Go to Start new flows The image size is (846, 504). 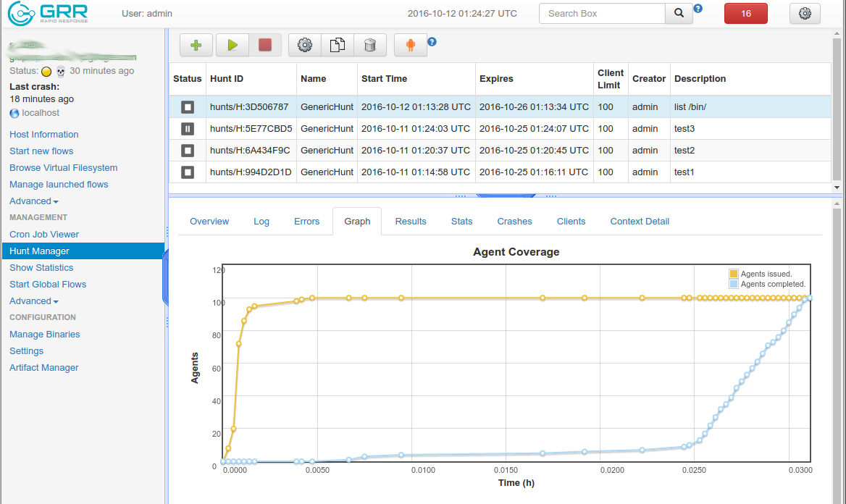(x=41, y=151)
